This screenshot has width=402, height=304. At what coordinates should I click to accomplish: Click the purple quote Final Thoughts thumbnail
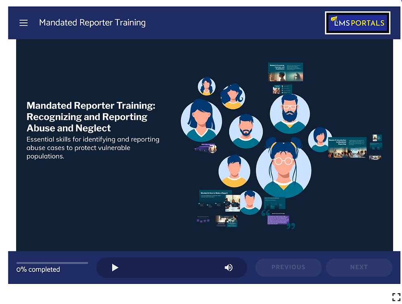coord(279,219)
